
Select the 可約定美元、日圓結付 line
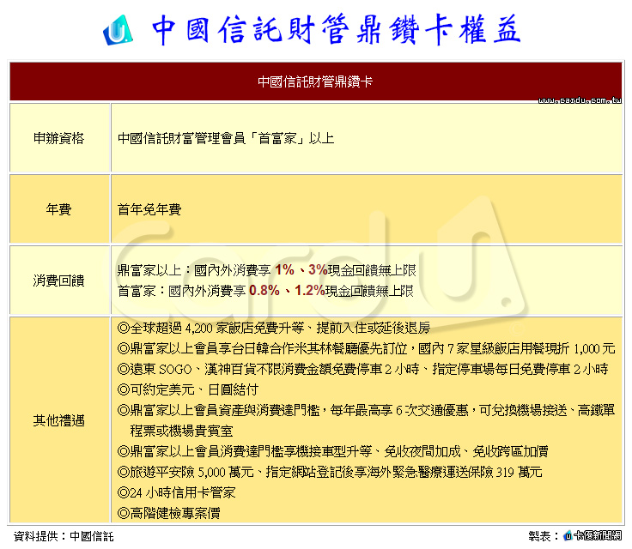point(185,389)
